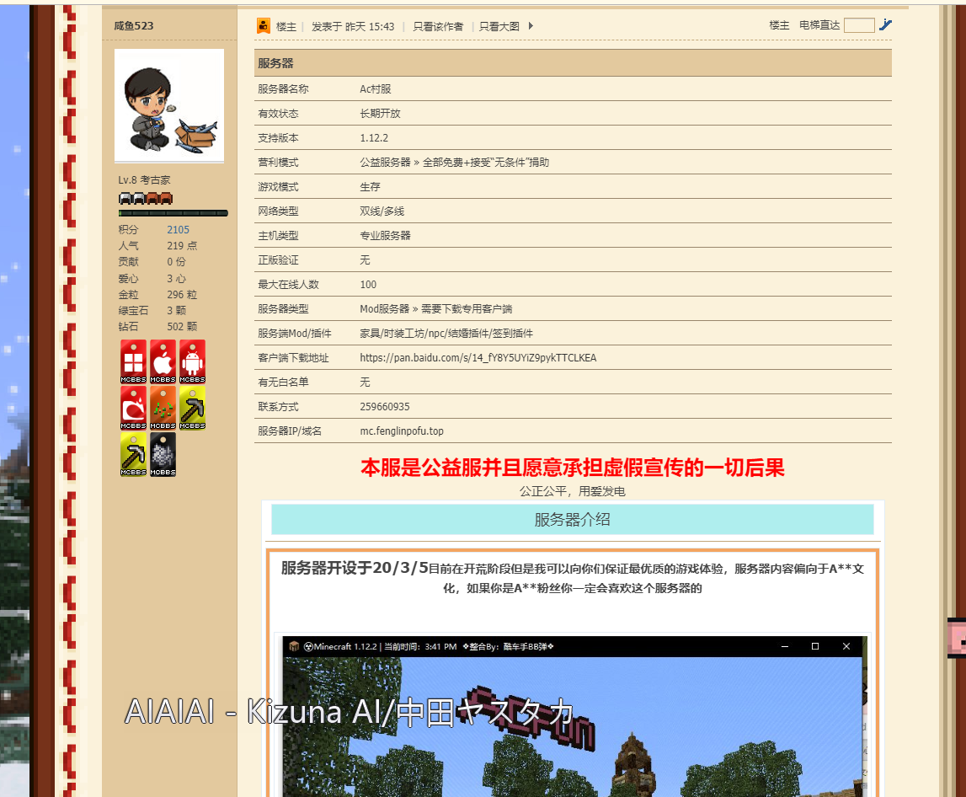Click the Mod服务器 server type value
Screen dimensions: 966x797
435,309
